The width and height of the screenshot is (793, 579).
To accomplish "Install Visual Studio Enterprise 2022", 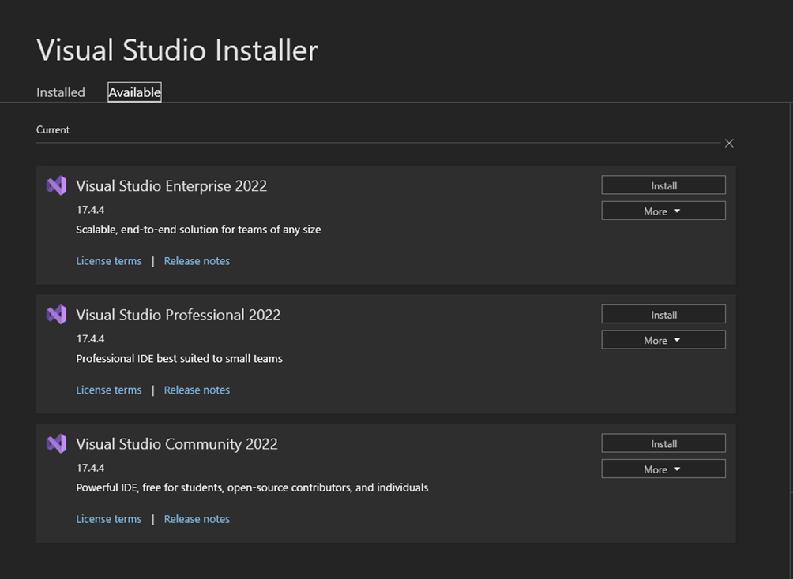I will click(663, 185).
